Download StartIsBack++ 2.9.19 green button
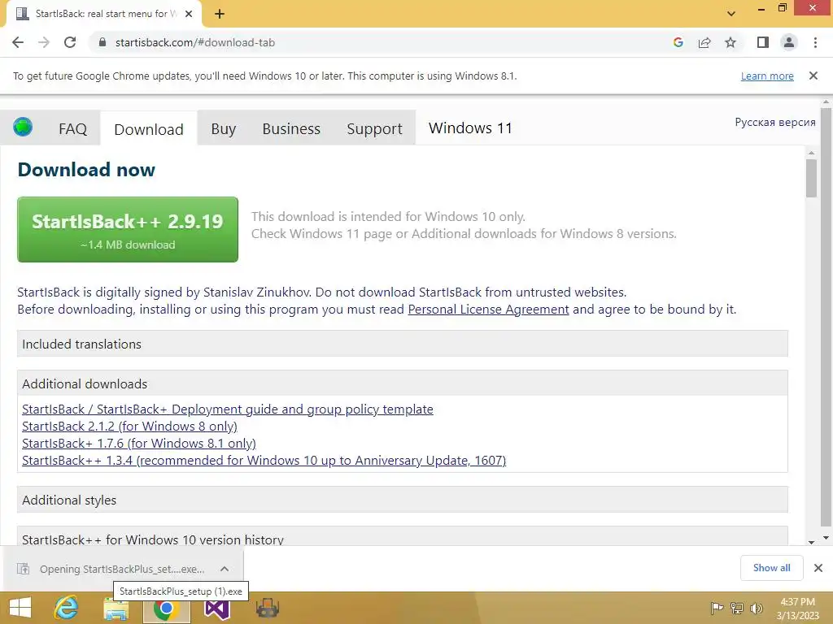Viewport: 833px width, 624px height. [128, 229]
